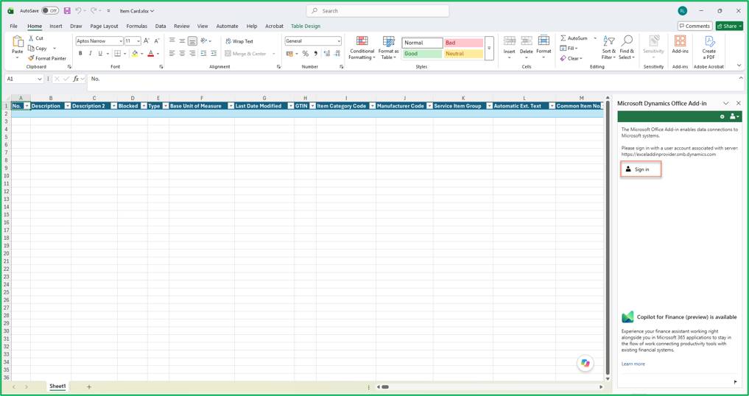This screenshot has width=749, height=396.
Task: Click the Decrease Font Size icon
Action: click(157, 41)
